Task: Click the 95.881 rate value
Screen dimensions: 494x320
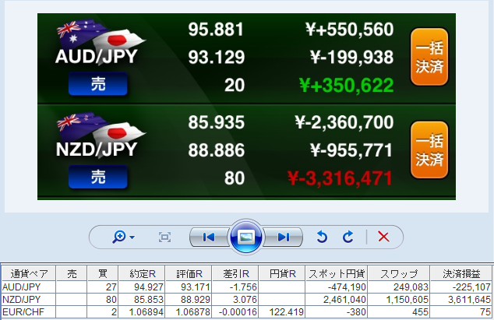Action: pyautogui.click(x=216, y=30)
